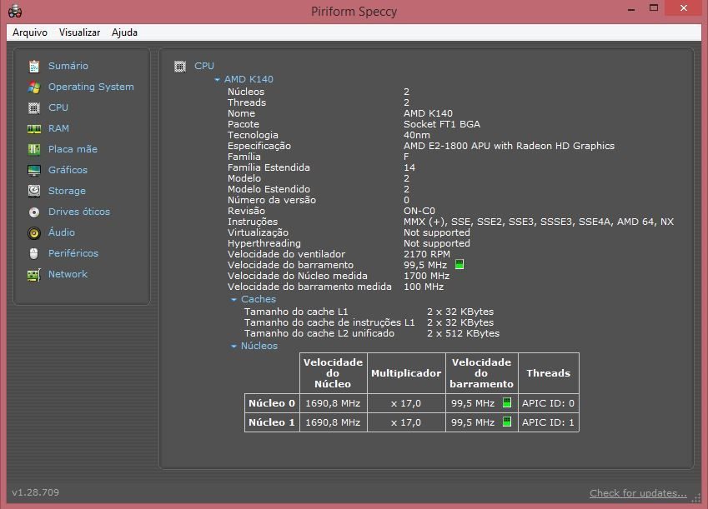Click the APIC ID: 0 cell

[549, 403]
